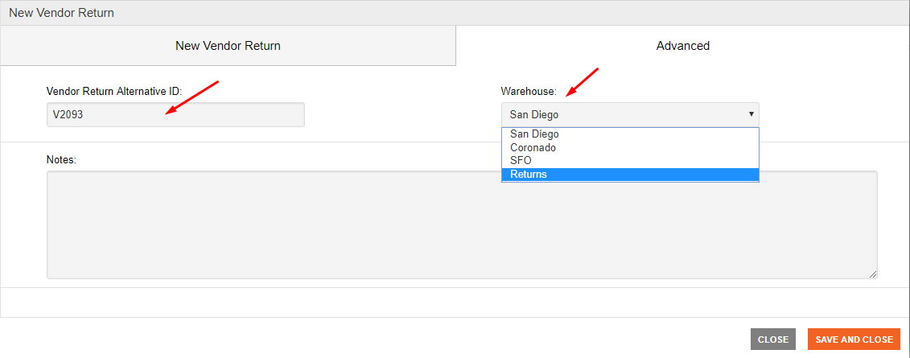This screenshot has height=358, width=910.
Task: Click the Warehouse label text
Action: tap(529, 91)
